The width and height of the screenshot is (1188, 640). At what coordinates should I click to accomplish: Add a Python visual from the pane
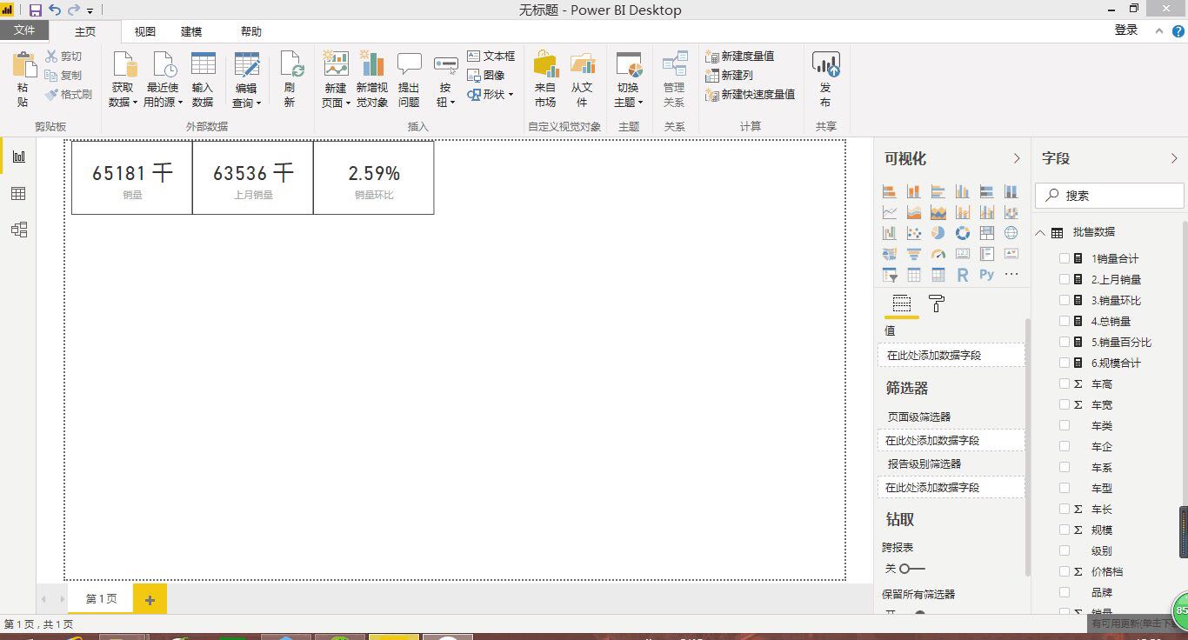point(986,275)
